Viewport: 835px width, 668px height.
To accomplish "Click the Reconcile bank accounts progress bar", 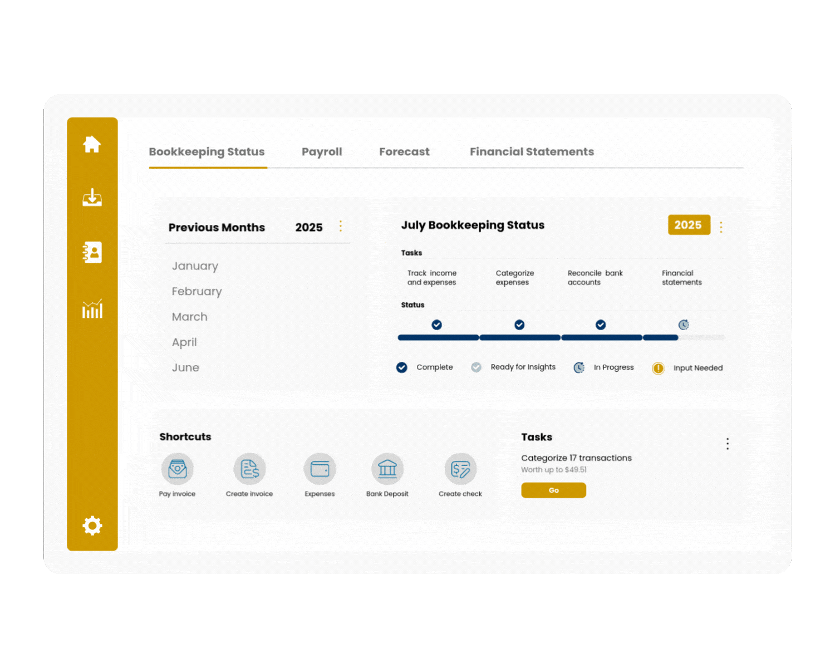I will tap(601, 337).
